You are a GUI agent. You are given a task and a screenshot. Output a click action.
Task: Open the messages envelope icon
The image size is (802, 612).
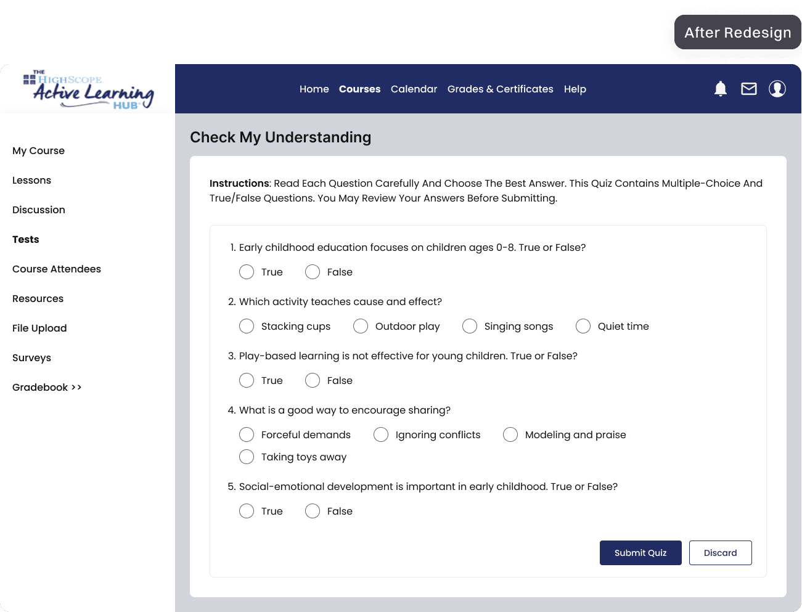click(749, 89)
